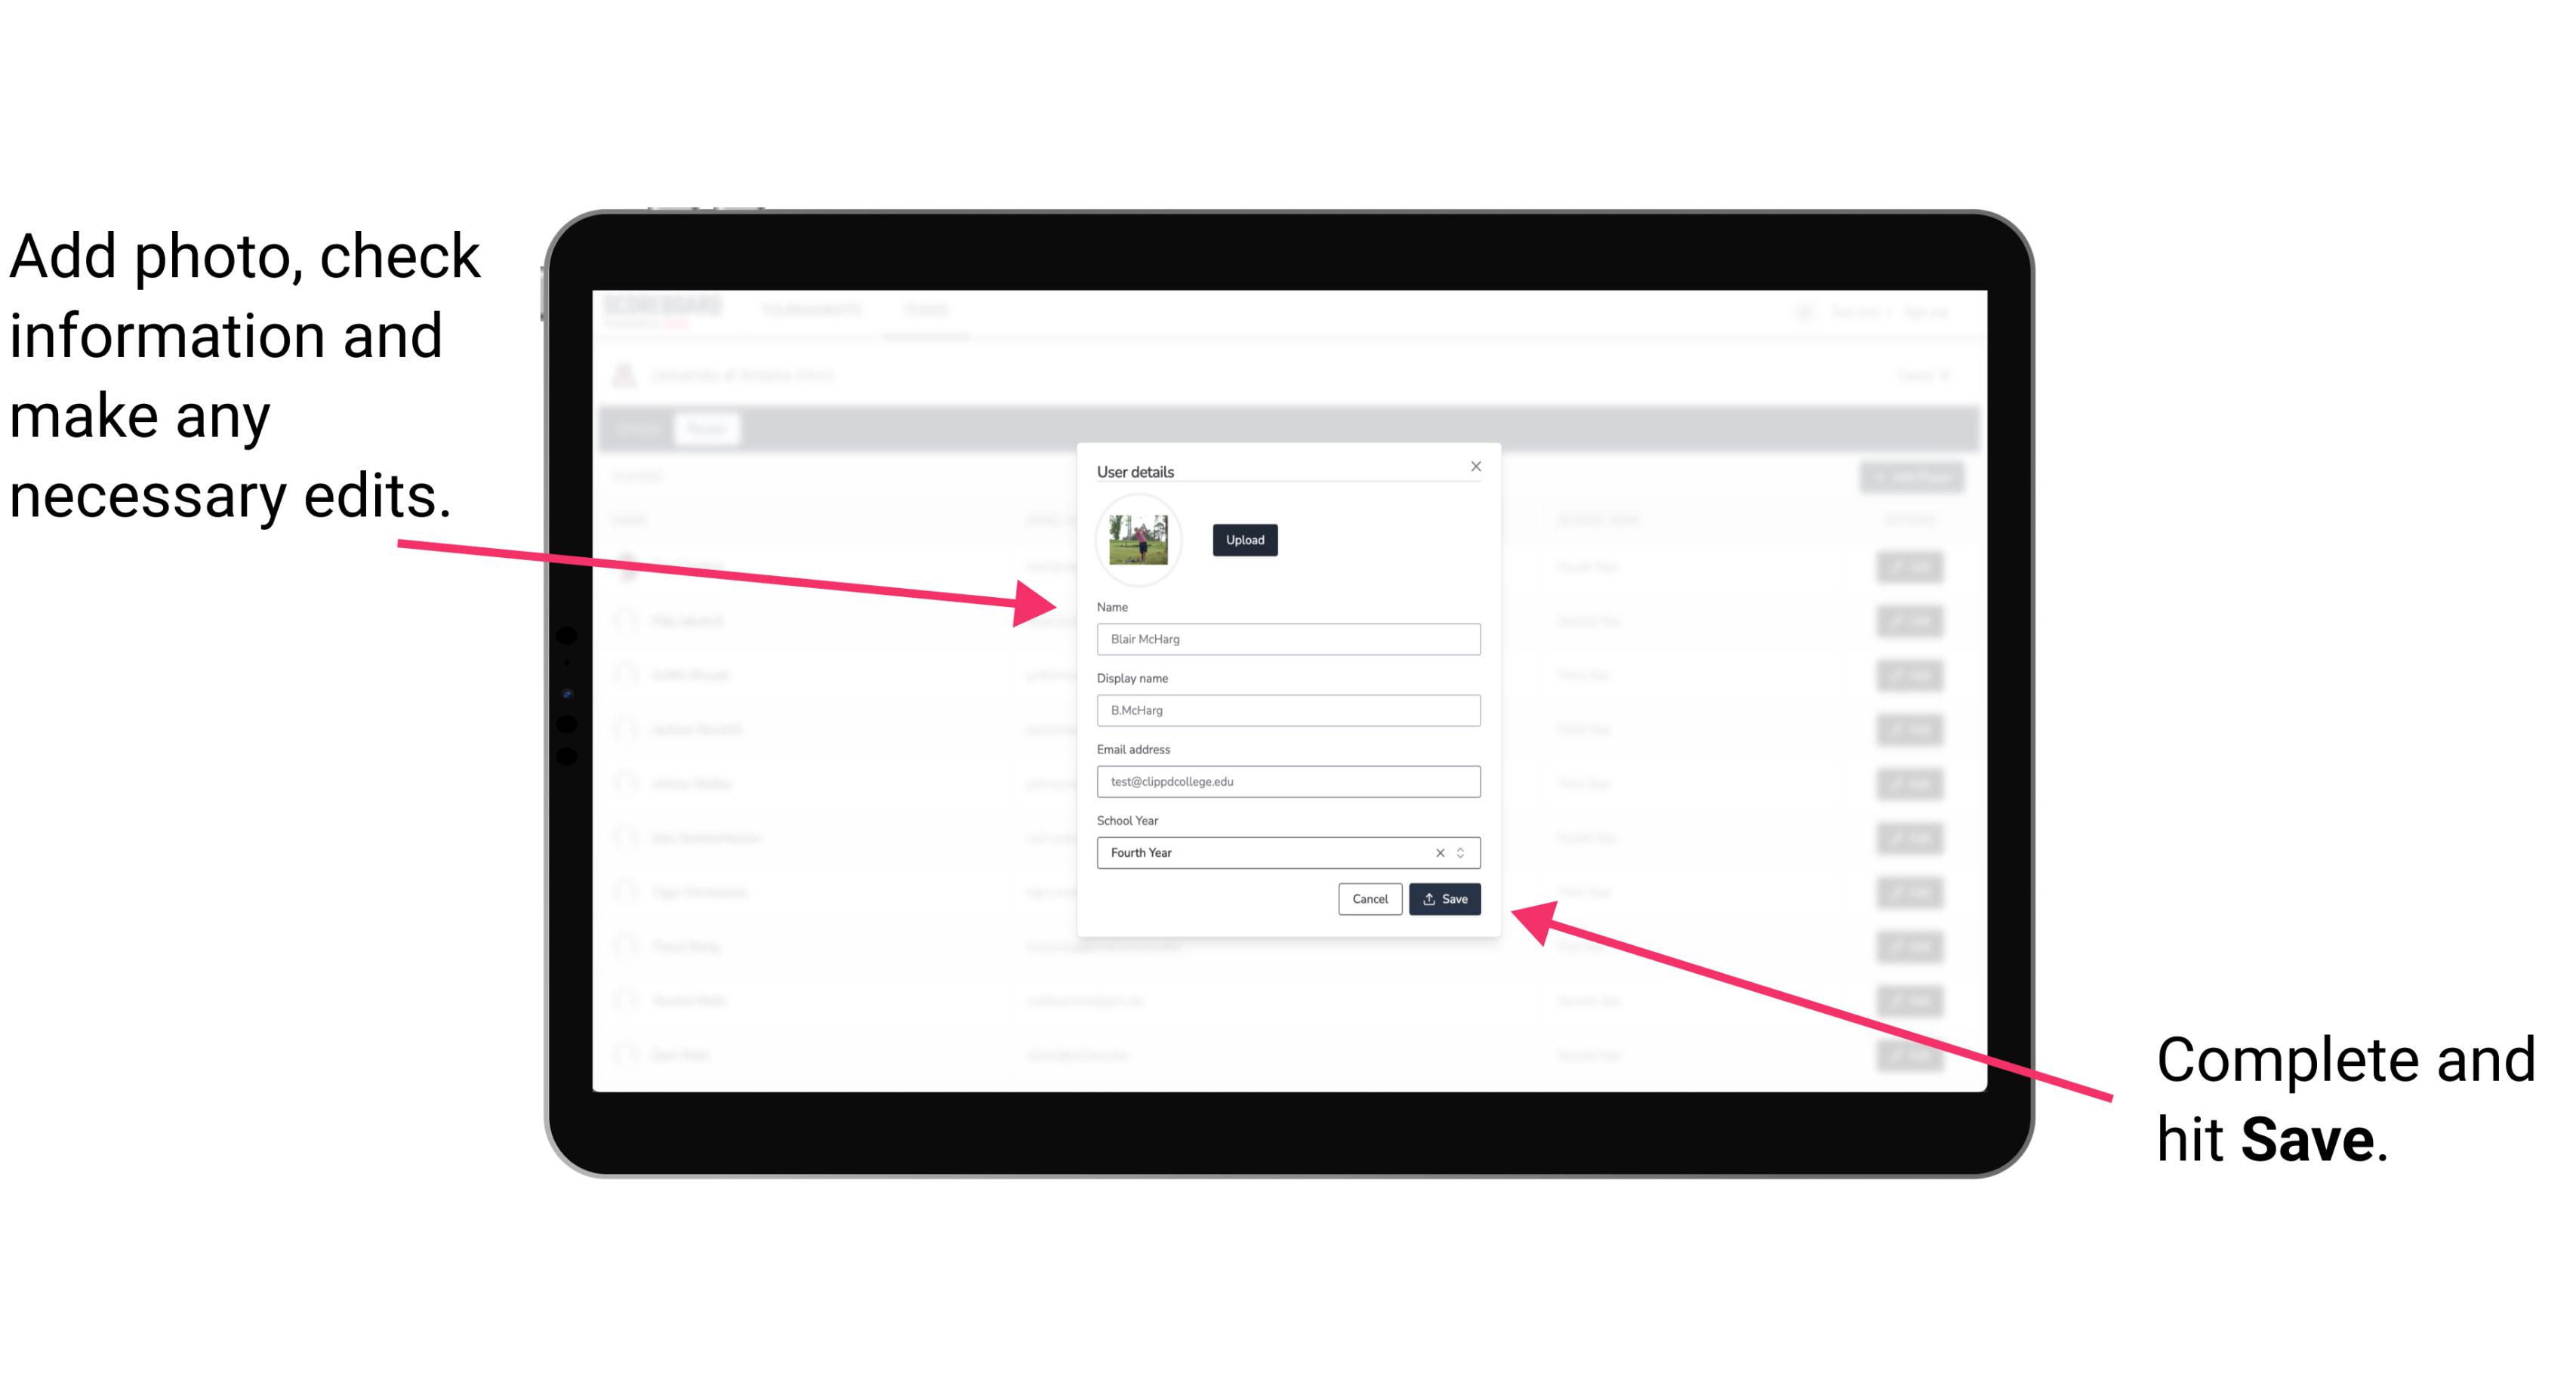Viewport: 2576px width, 1386px height.
Task: Click the Name input field
Action: point(1287,639)
